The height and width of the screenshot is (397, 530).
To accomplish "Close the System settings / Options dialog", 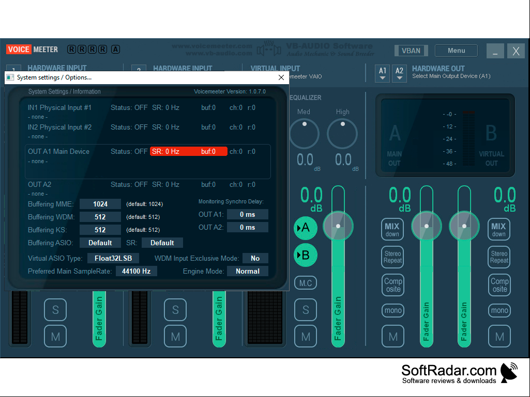I will click(x=281, y=77).
